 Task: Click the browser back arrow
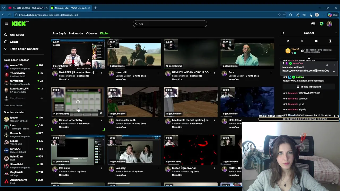pyautogui.click(x=3, y=15)
